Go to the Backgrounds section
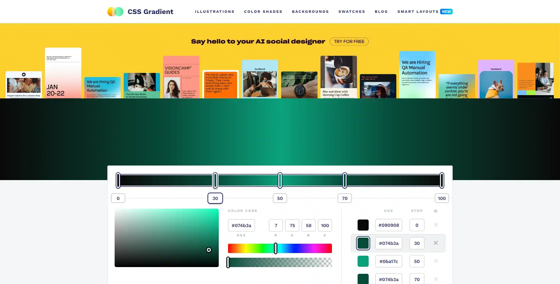Image resolution: width=560 pixels, height=284 pixels. (310, 12)
